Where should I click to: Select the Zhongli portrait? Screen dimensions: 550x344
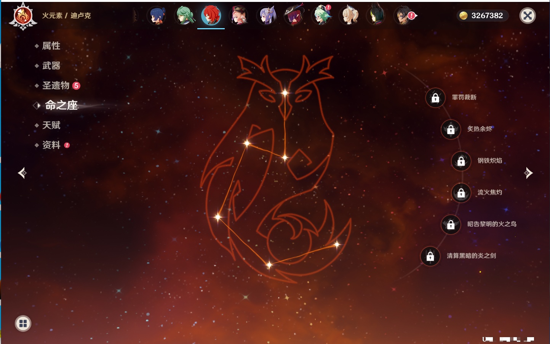click(403, 16)
